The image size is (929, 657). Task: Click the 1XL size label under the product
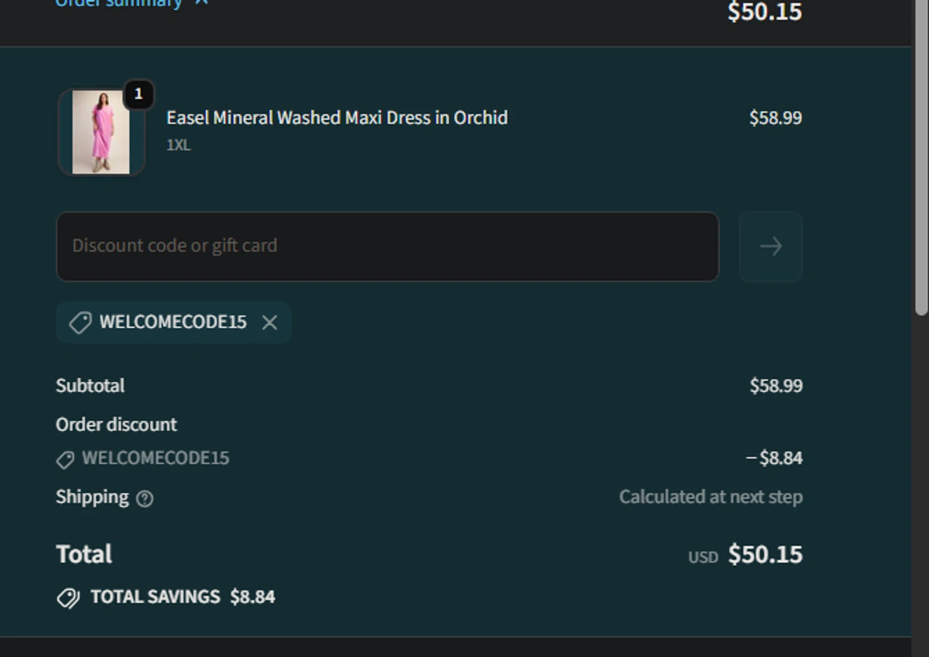[178, 145]
